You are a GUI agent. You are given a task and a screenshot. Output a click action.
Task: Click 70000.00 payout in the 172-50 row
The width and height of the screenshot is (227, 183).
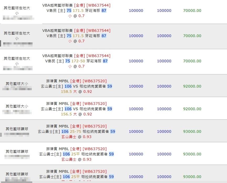click(192, 61)
